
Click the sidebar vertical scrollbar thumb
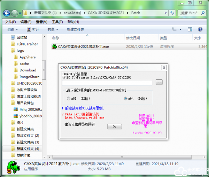coord(44,70)
